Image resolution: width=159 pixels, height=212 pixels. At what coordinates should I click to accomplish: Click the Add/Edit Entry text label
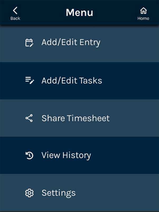71,42
